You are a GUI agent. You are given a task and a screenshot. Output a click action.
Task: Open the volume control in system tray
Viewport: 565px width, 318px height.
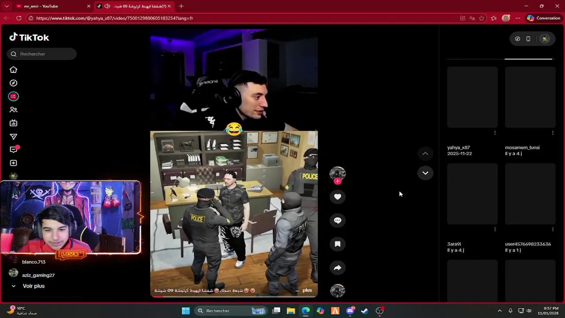coord(529,311)
